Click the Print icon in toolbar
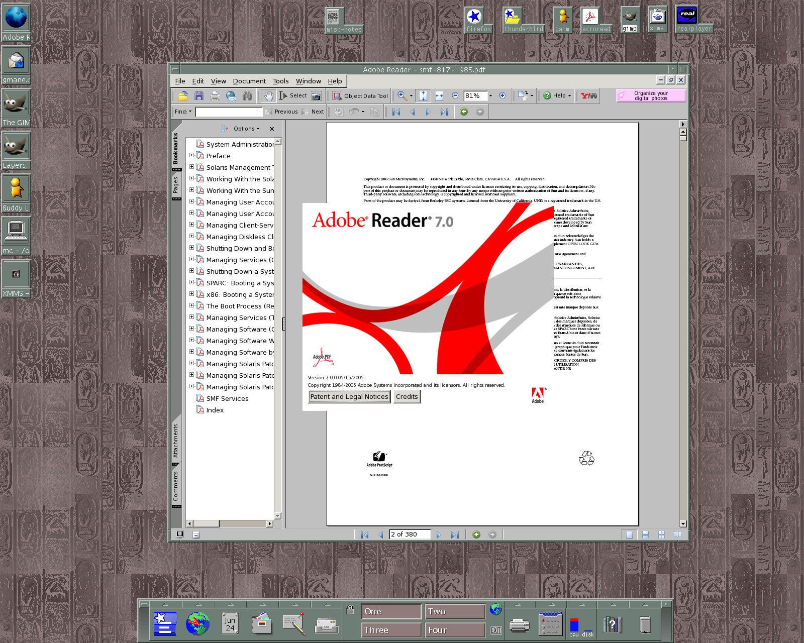 [x=215, y=95]
